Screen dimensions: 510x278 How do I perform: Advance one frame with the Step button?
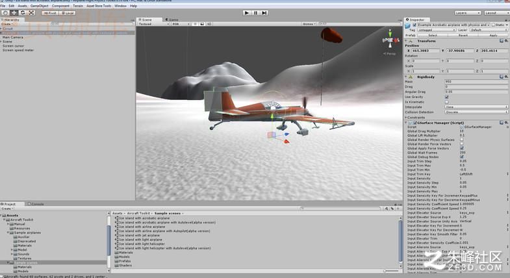tap(264, 13)
